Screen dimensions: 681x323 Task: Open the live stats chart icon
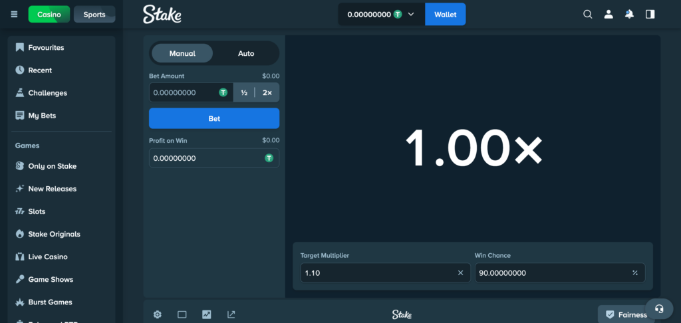coord(207,314)
